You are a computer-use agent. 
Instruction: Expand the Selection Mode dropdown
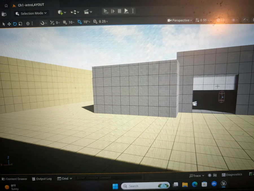click(31, 14)
